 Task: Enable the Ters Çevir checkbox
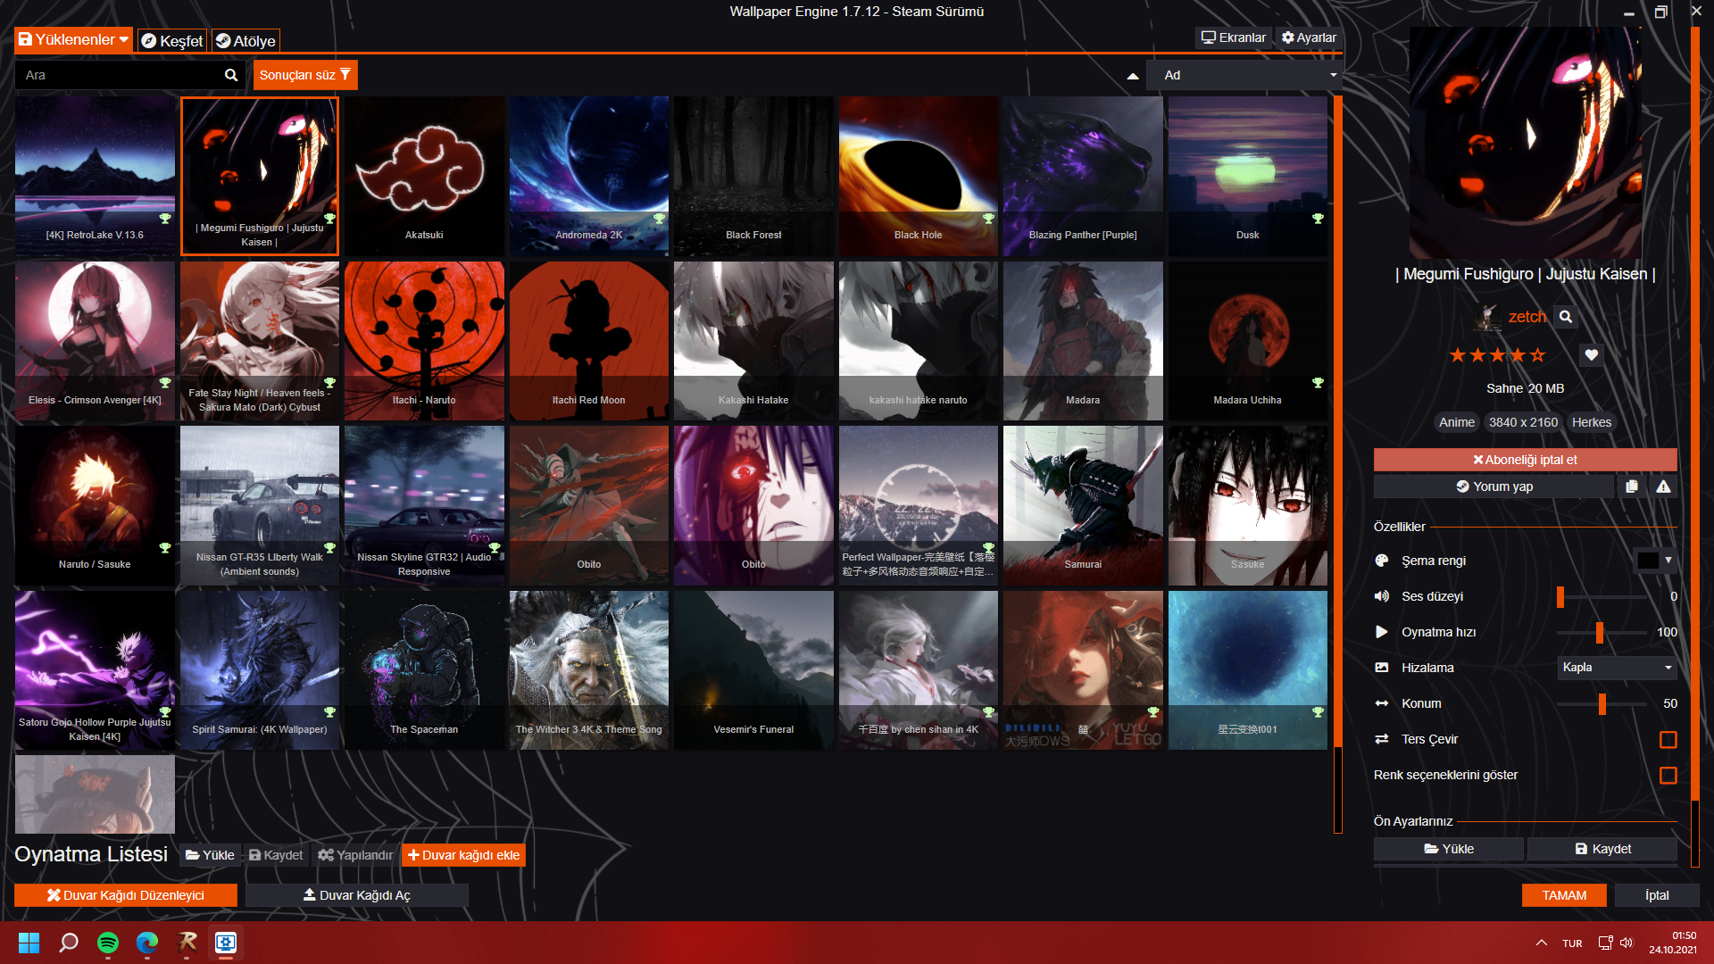[1668, 739]
